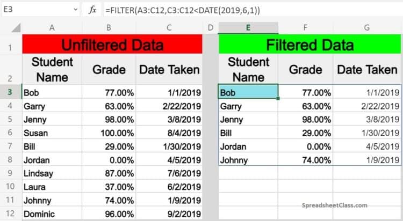Click the green Filtered Data title cell

coord(310,45)
